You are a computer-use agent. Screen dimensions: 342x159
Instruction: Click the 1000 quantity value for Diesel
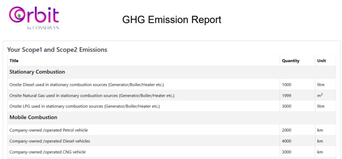(286, 85)
